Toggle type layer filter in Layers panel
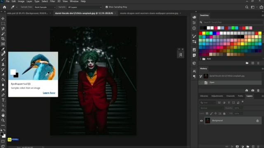The height and width of the screenshot is (148, 264). tap(229, 102)
